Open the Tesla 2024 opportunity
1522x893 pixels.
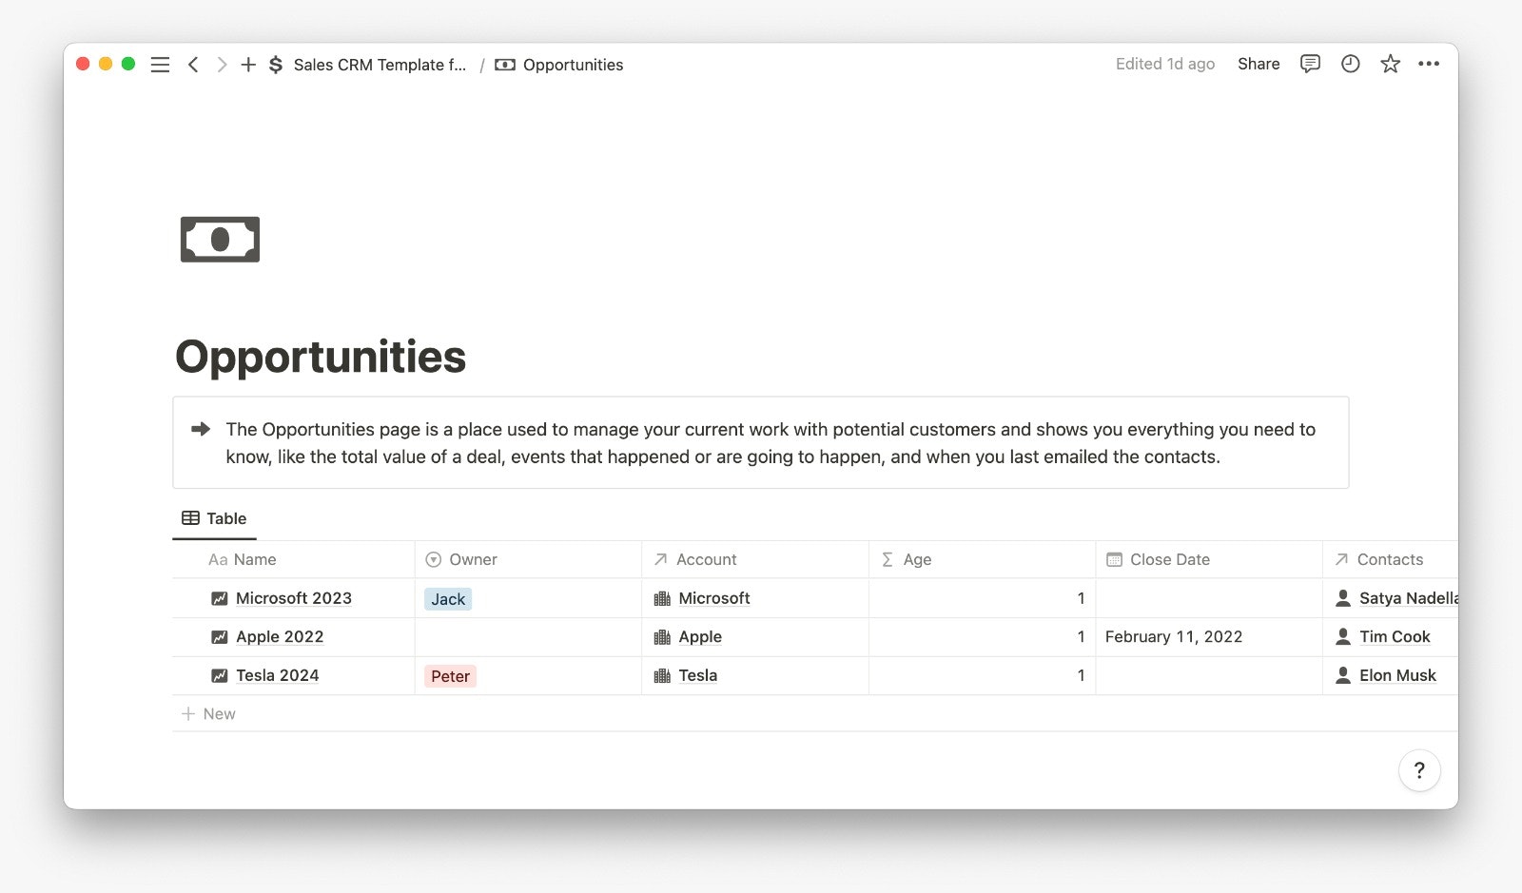pyautogui.click(x=278, y=675)
